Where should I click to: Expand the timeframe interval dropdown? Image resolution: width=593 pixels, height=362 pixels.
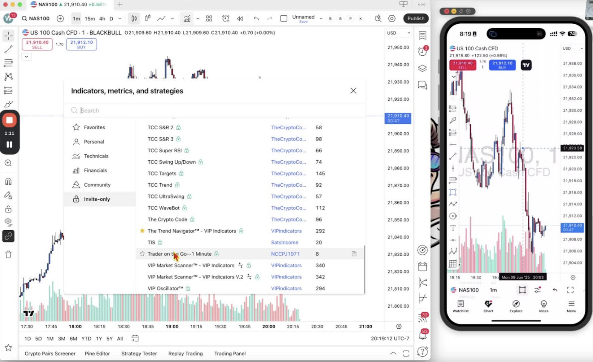tap(120, 18)
